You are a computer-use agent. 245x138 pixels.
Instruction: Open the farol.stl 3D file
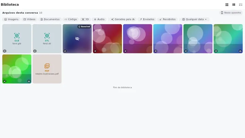(x=47, y=39)
